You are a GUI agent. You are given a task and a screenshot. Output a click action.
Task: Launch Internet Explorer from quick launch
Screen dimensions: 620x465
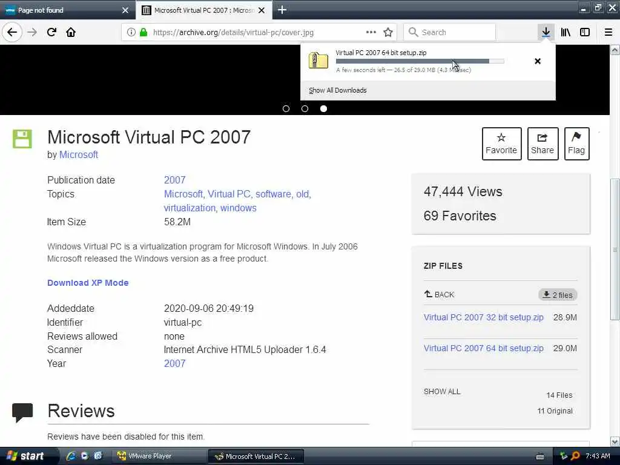pos(71,456)
